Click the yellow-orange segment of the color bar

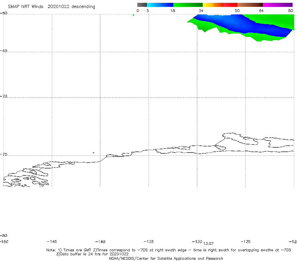point(213,5)
